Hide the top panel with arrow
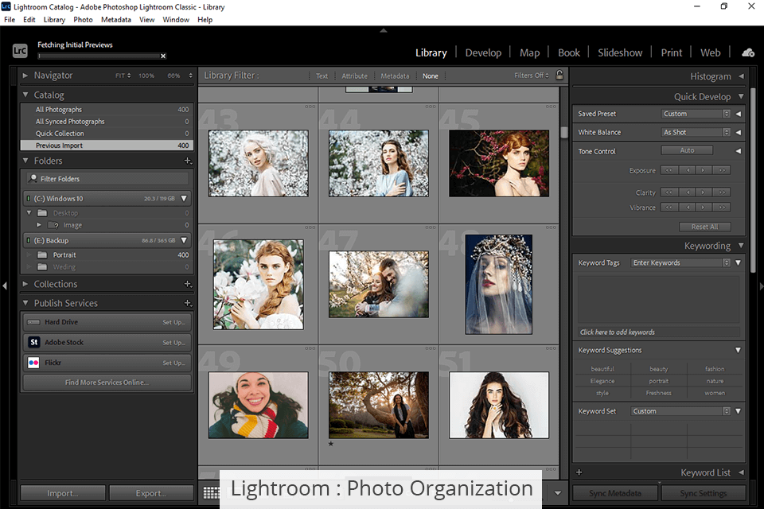 click(x=384, y=30)
